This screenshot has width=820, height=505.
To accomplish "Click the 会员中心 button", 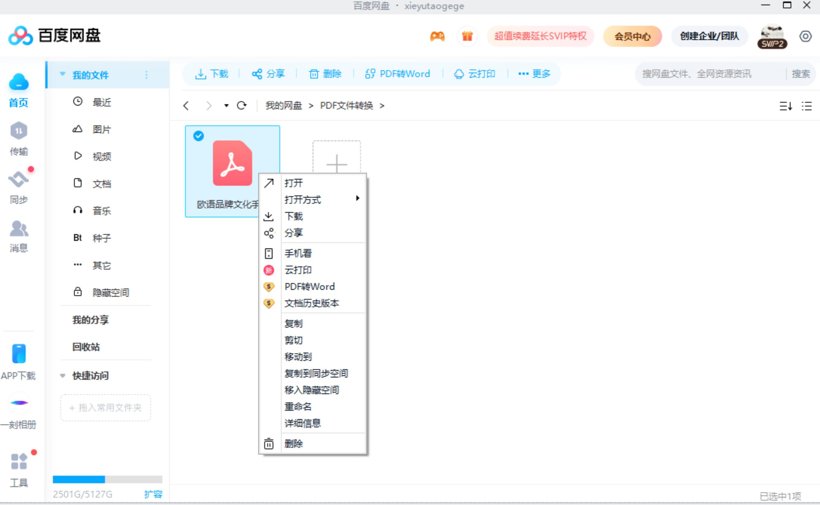I will 631,36.
